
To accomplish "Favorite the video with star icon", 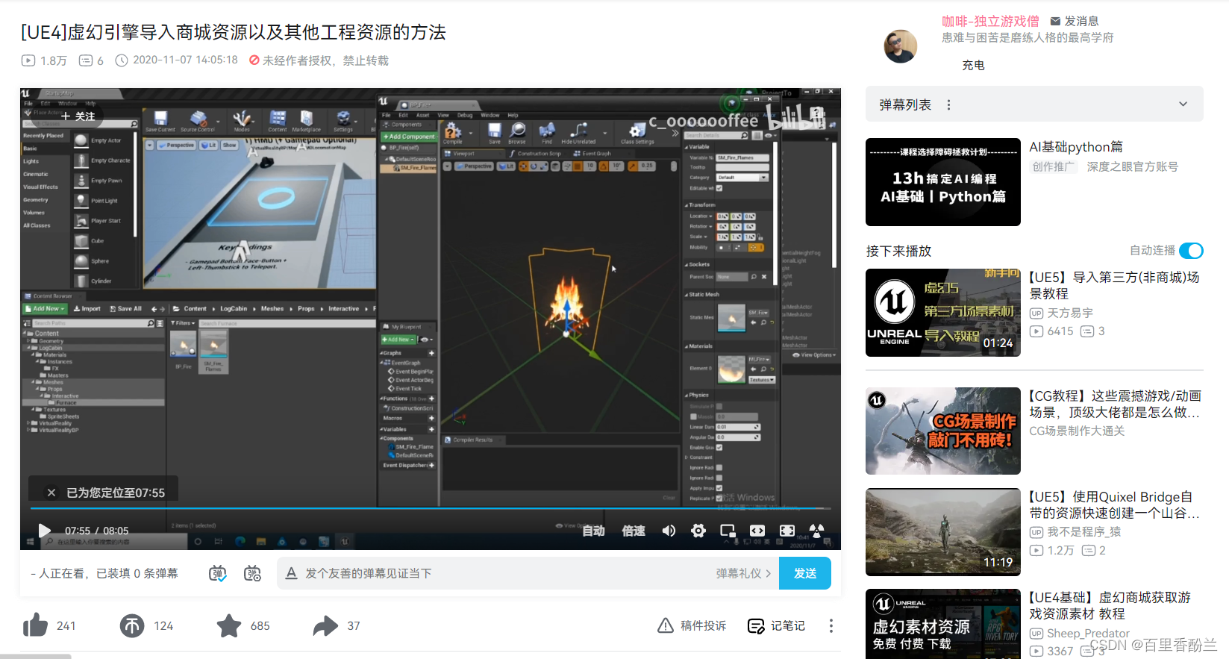I will pos(229,625).
